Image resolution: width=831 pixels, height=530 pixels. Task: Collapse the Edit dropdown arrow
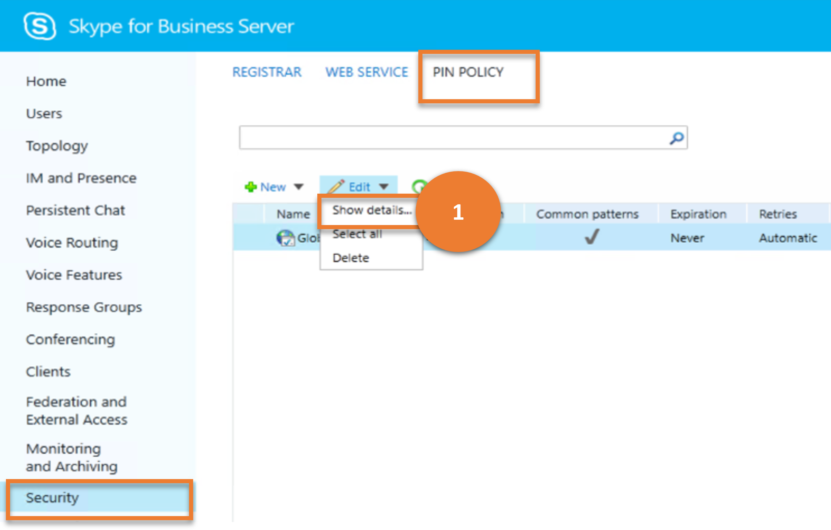click(384, 187)
